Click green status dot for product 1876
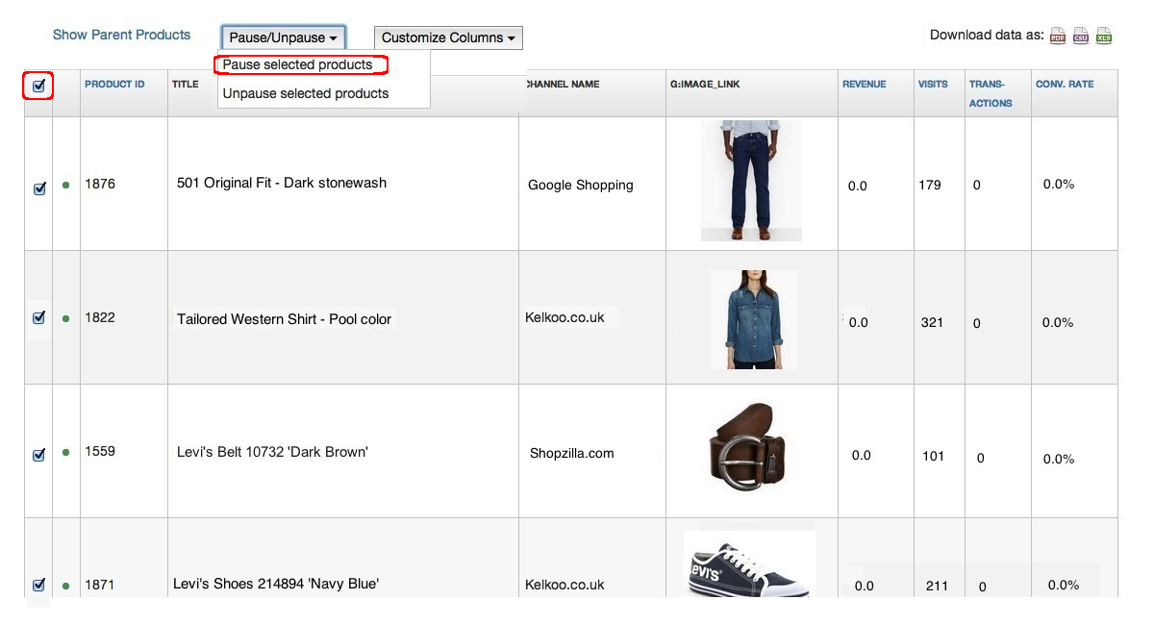The height and width of the screenshot is (625, 1154). 65,186
